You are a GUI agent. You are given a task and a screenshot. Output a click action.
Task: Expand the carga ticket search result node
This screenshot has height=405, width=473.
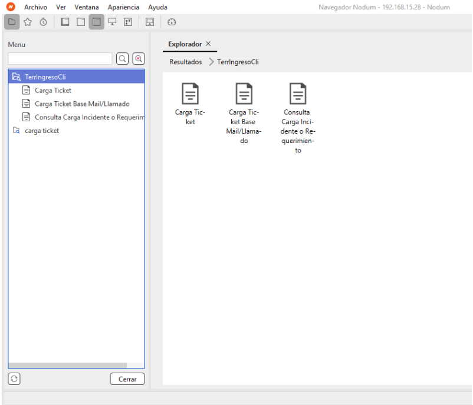click(x=17, y=131)
